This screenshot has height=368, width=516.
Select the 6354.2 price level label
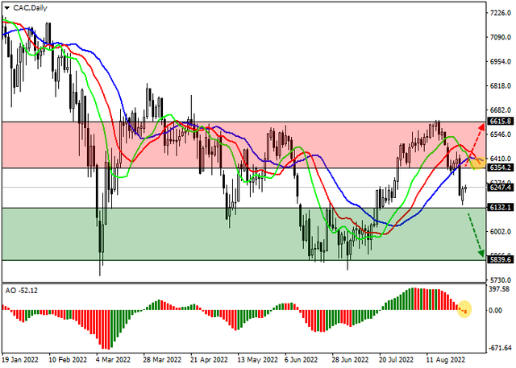[500, 167]
